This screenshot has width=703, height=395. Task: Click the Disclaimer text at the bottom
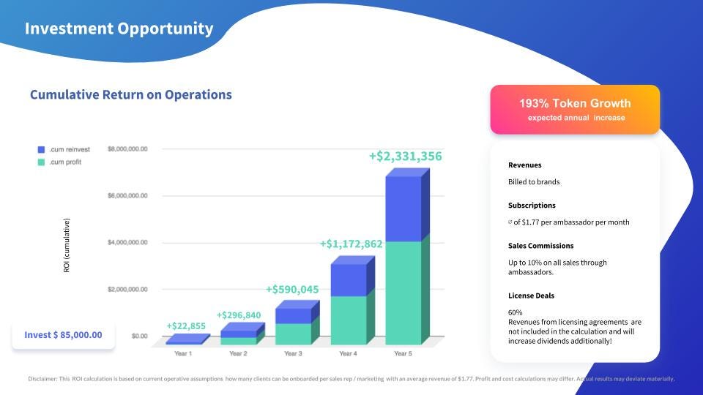(x=351, y=379)
